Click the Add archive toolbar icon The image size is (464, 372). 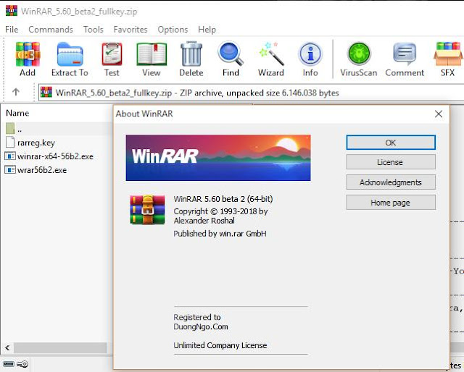28,54
